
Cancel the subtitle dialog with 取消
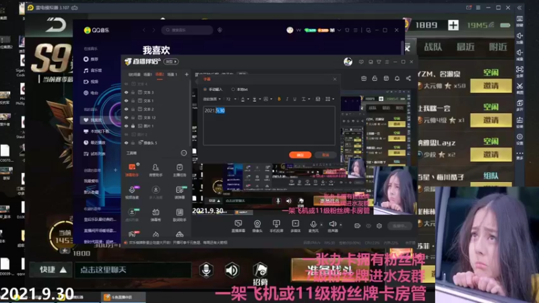(x=325, y=155)
